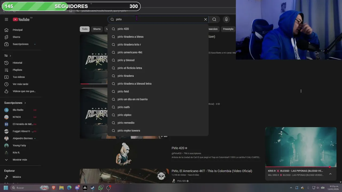
Task: Choose suggestion pirlo ziploc
Action: click(158, 115)
